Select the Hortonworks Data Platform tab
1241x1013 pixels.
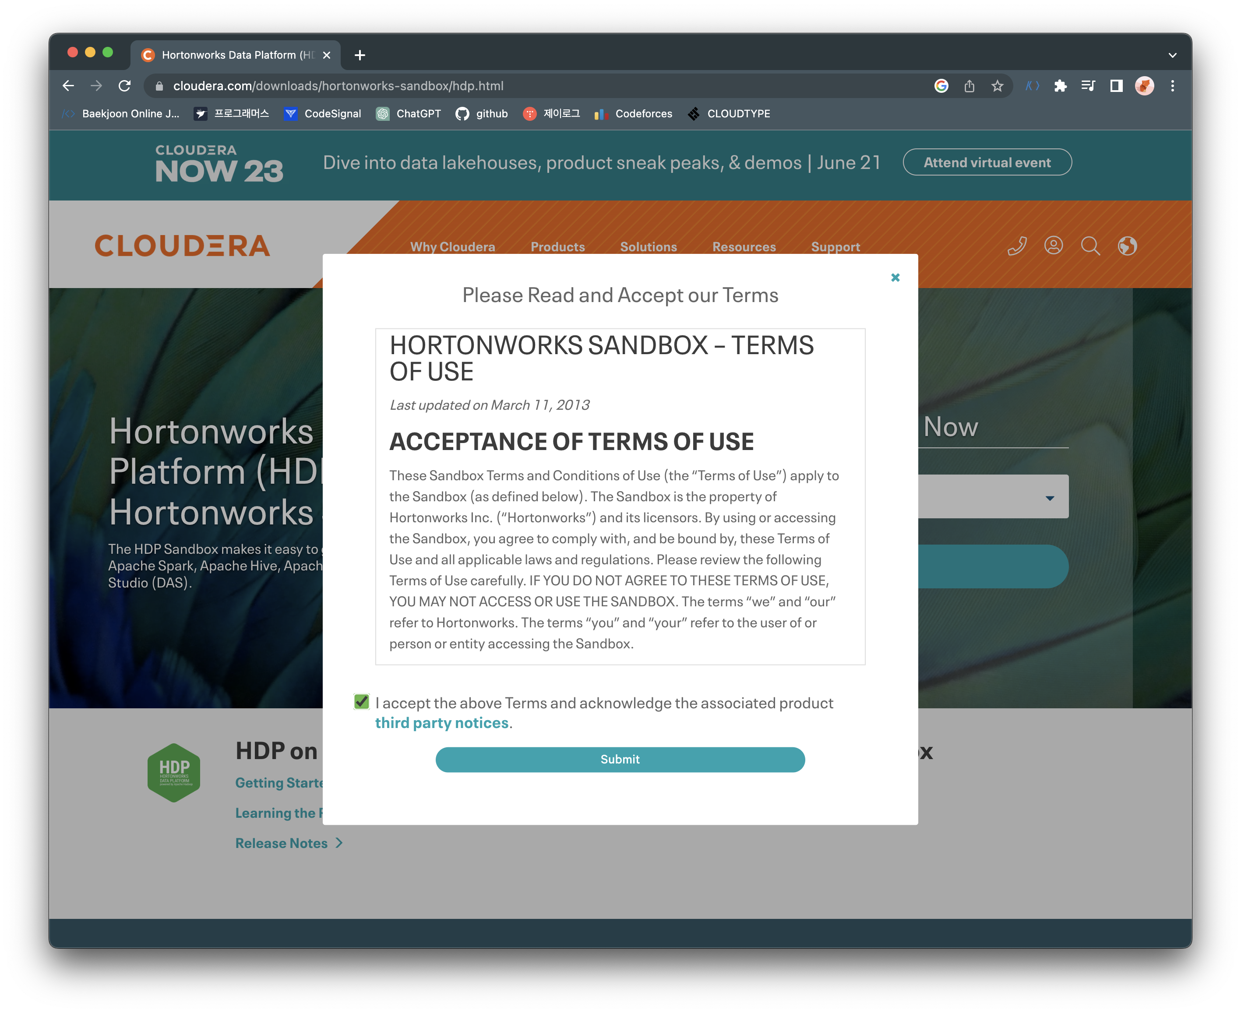pos(235,55)
